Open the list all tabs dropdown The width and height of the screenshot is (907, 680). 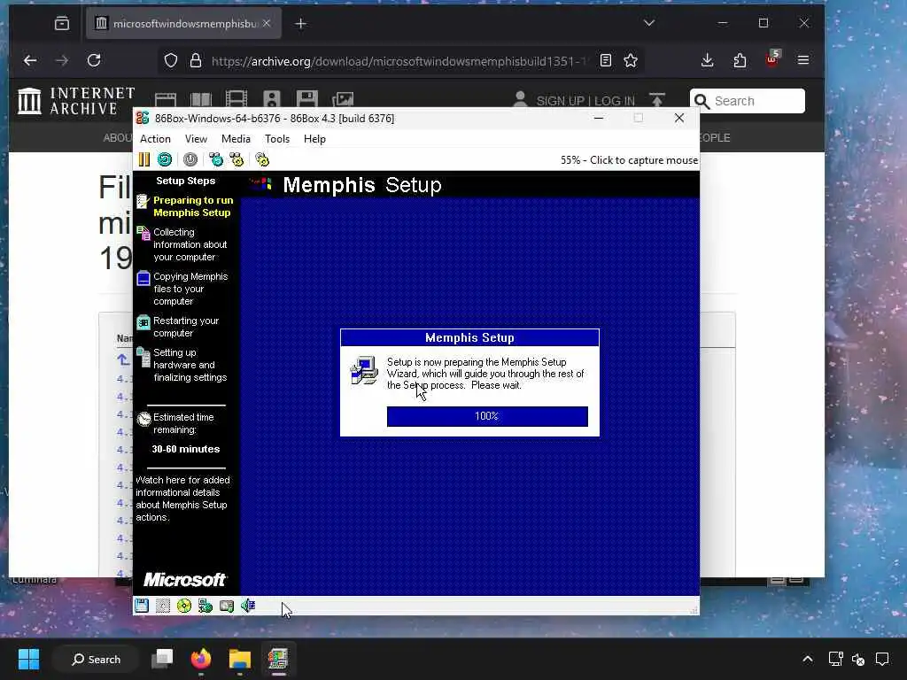coord(649,23)
